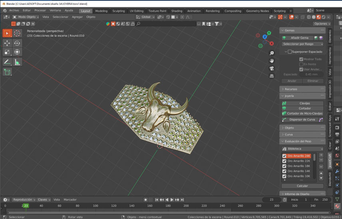Activate the 3D Cursor tool

[17, 33]
